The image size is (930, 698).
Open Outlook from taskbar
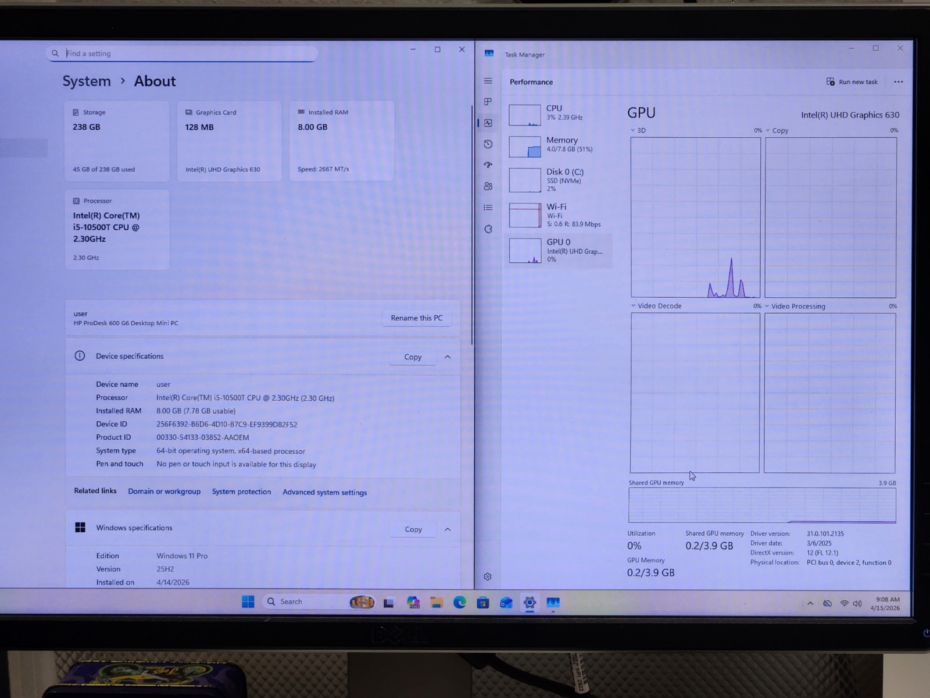506,603
